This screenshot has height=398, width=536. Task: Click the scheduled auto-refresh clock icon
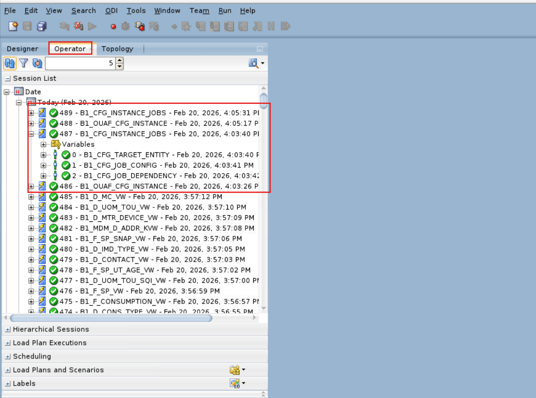click(37, 63)
